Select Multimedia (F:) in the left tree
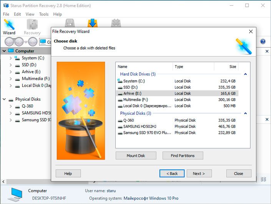Image resolution: width=271 pixels, height=204 pixels. click(x=36, y=79)
